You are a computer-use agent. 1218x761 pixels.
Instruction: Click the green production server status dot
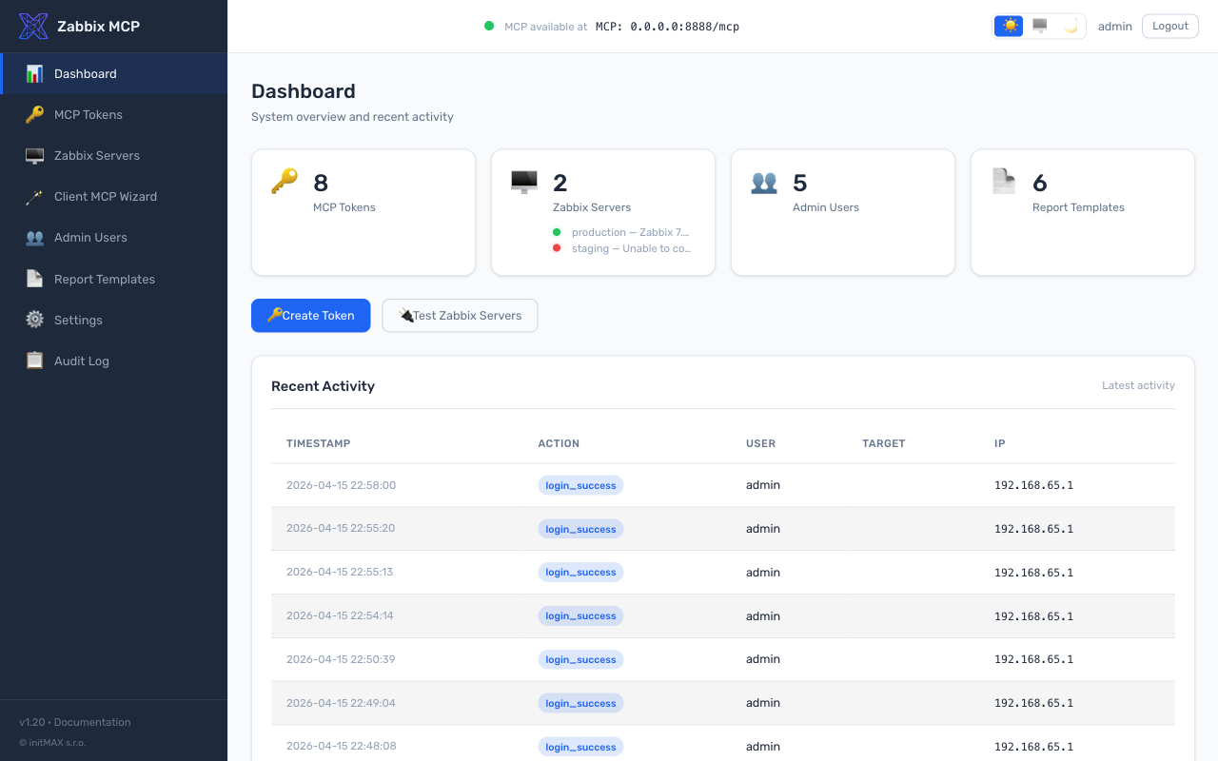[557, 232]
